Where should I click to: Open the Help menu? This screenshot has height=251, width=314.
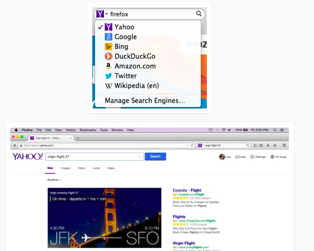[x=130, y=130]
